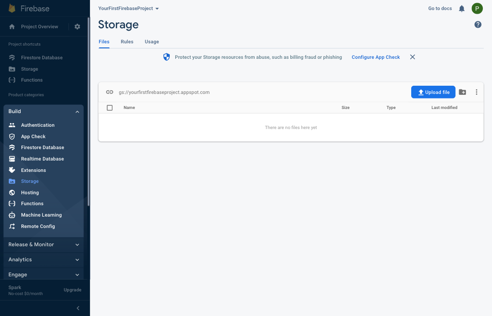Create a new folder with folder-plus icon
This screenshot has width=492, height=316.
[462, 92]
